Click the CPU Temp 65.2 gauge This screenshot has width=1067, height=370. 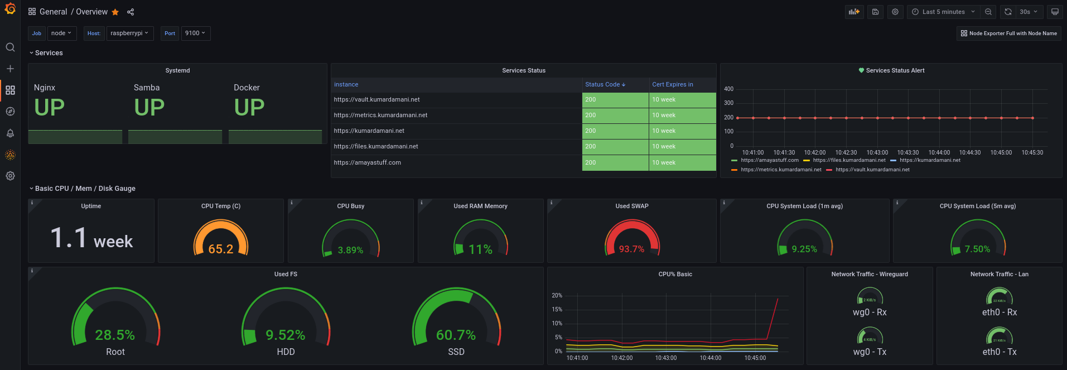coord(221,238)
